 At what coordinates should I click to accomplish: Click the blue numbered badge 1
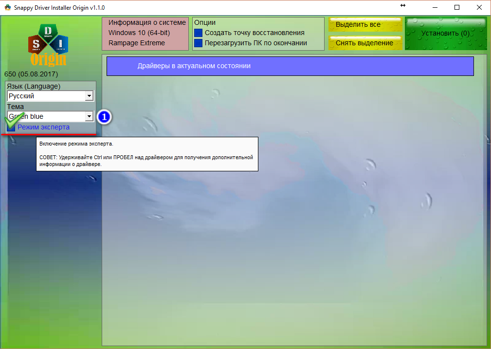(104, 117)
